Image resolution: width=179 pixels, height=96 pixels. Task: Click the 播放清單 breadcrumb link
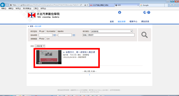[x=38, y=26]
